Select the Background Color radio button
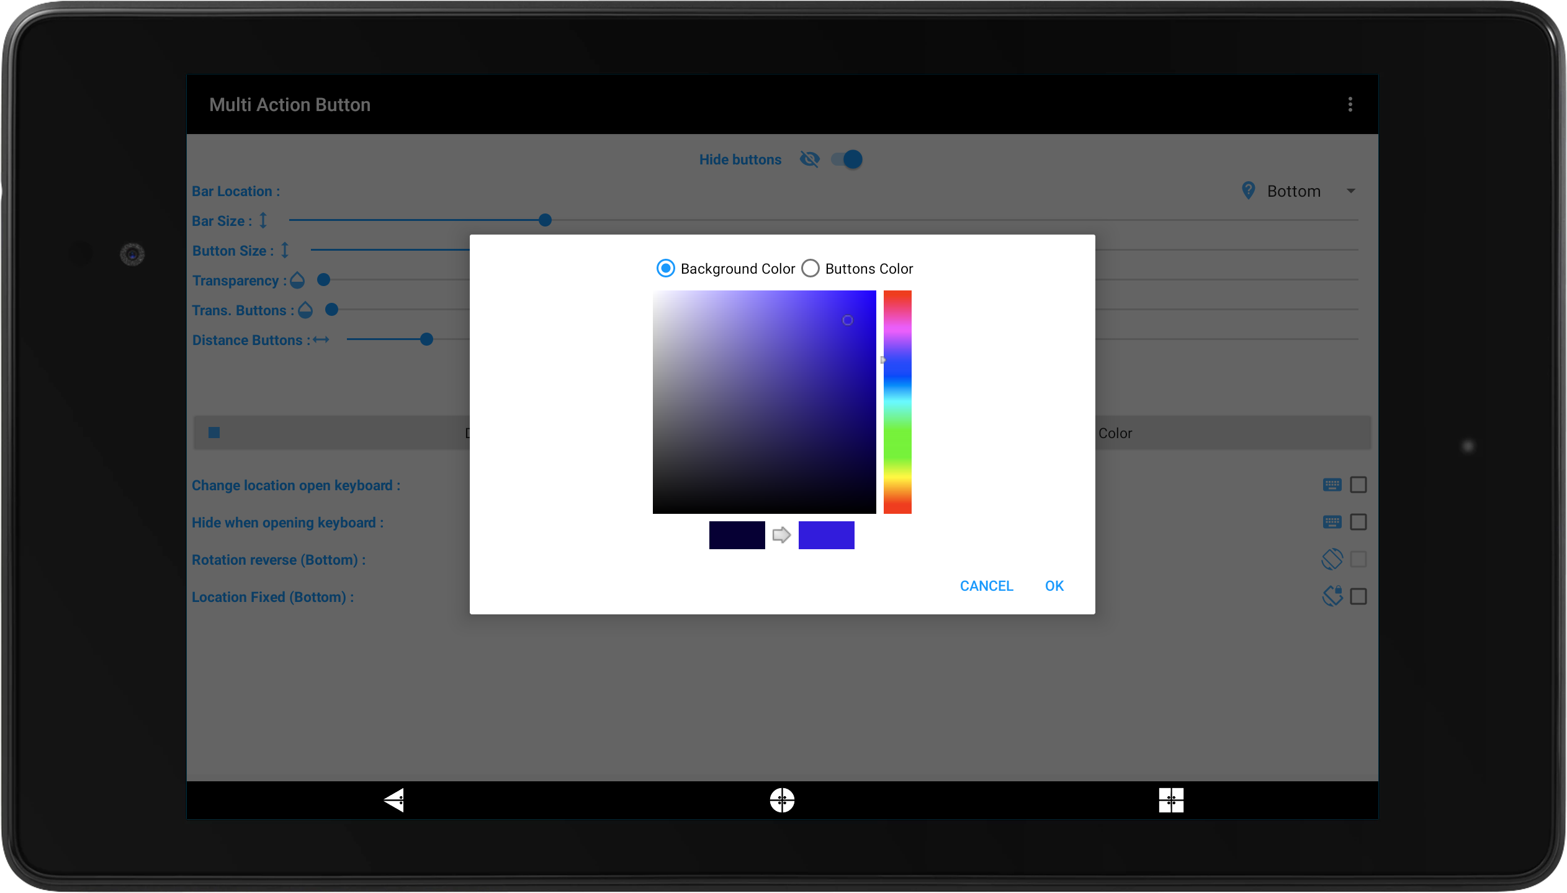 tap(665, 268)
